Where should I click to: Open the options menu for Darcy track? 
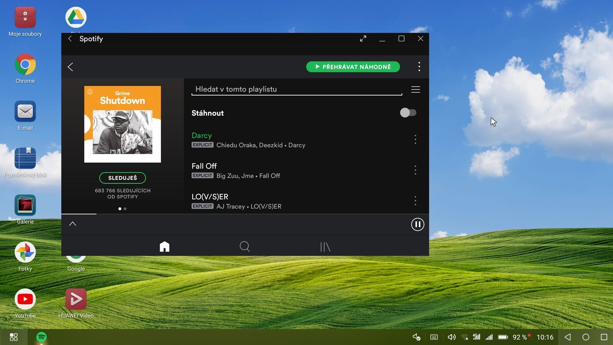pos(415,139)
